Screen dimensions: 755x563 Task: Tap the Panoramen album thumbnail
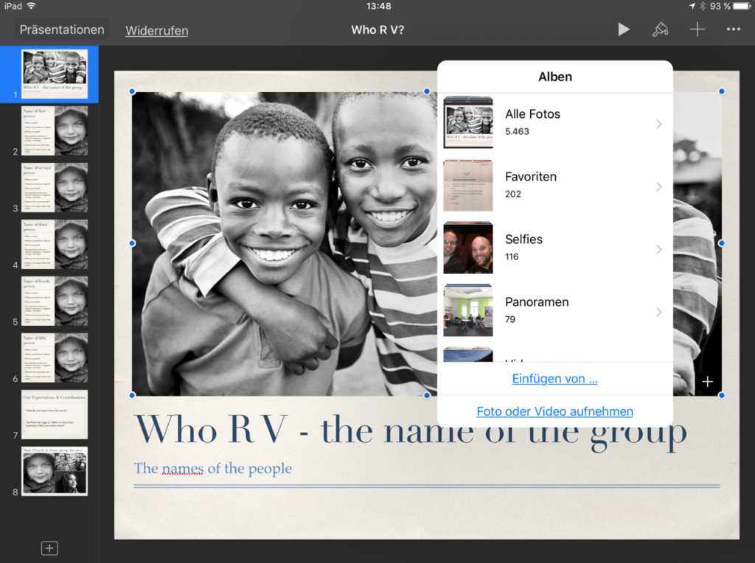coord(468,310)
